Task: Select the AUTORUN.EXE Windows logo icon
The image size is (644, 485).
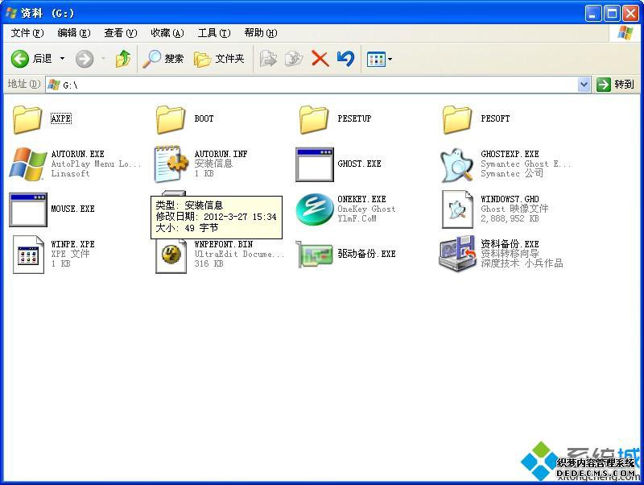Action: click(28, 164)
